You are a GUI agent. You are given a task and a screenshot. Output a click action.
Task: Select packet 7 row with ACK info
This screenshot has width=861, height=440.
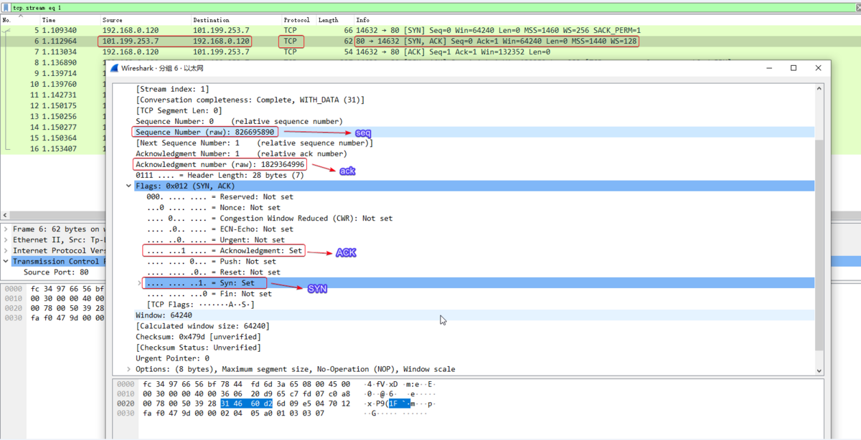[430, 52]
